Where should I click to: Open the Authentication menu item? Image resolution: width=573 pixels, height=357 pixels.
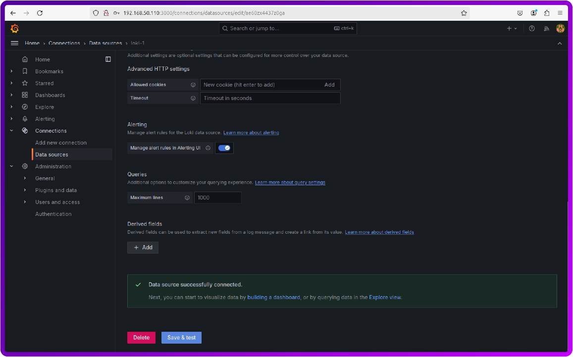[53, 214]
